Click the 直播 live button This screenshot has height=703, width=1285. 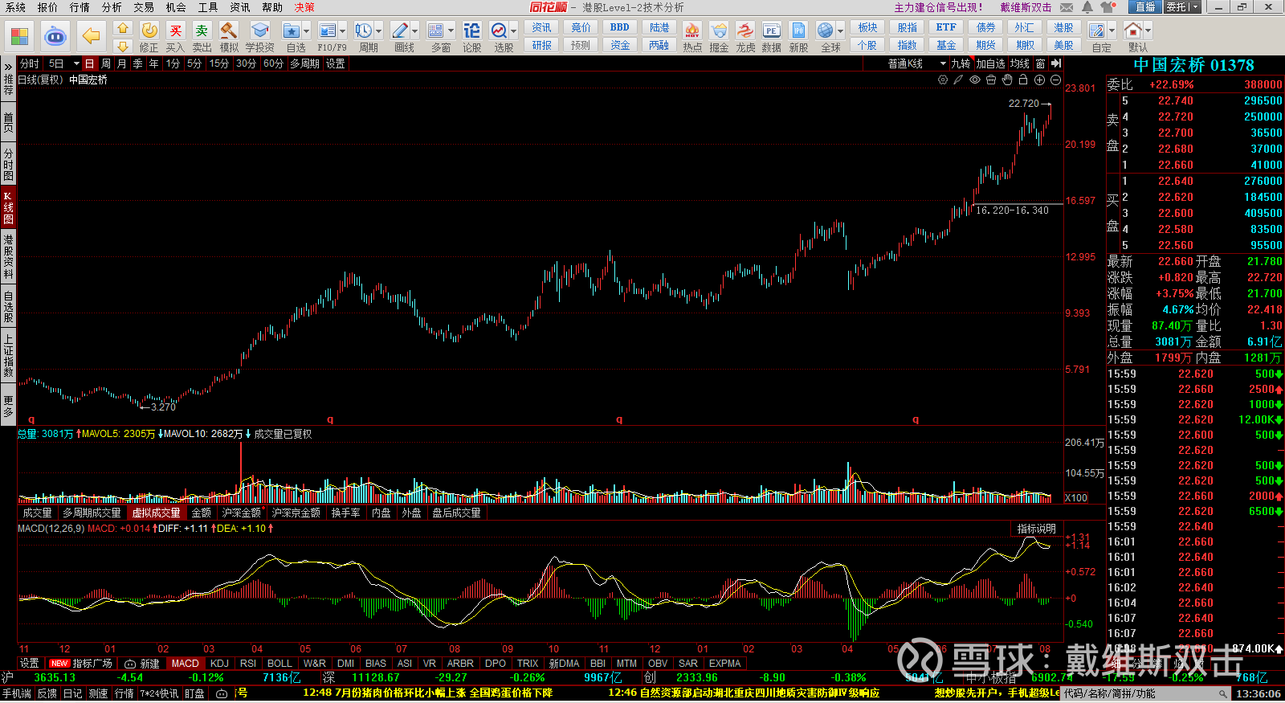[1144, 6]
